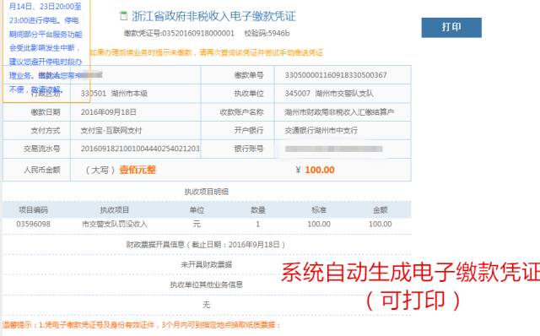Screen dimensions: 540x336
Task: Select the transaction serial number 2016091821001004440254021203
Action: click(140, 149)
